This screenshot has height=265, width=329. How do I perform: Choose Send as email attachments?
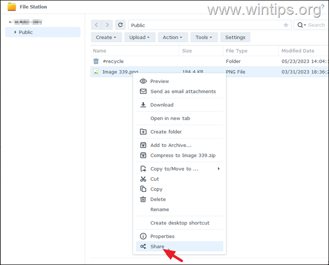(180, 91)
